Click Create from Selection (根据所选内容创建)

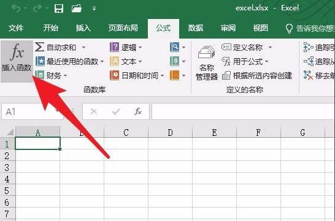tap(257, 75)
